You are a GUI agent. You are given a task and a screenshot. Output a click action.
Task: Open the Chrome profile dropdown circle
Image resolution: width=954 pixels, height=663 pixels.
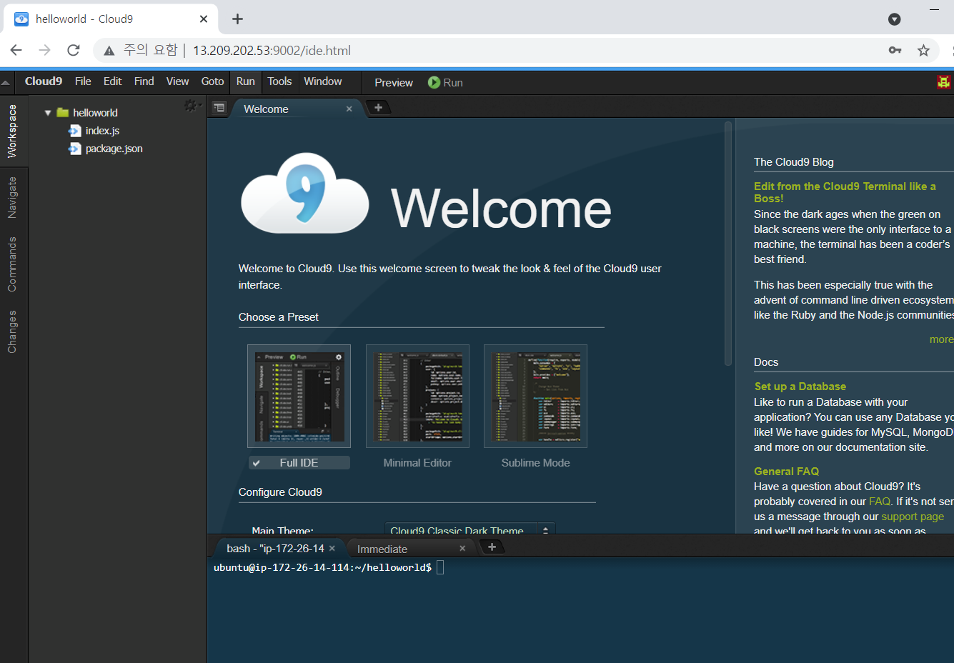click(x=894, y=19)
